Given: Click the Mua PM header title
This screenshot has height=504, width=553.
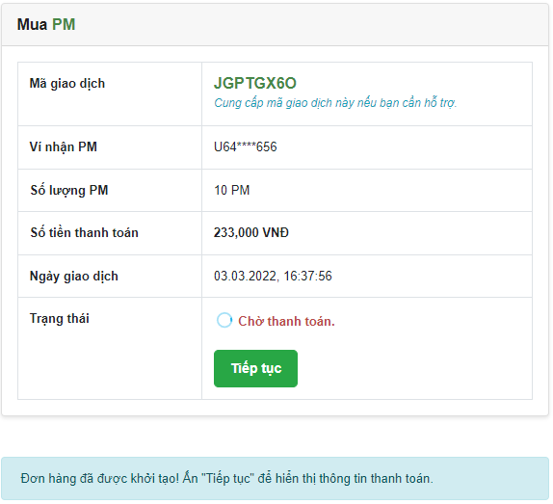Looking at the screenshot, I should (46, 24).
